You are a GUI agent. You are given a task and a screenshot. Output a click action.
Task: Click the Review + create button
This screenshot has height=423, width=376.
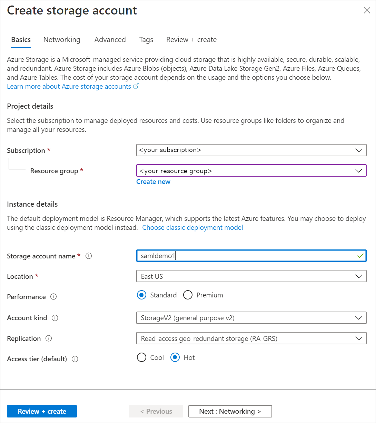(x=42, y=411)
